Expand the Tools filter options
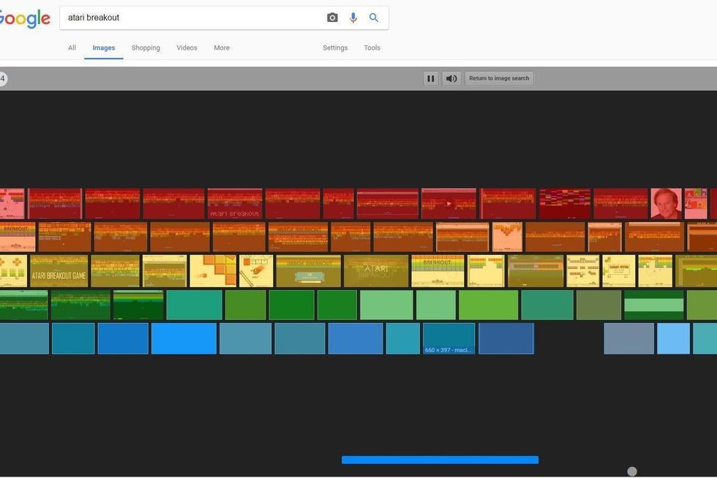Viewport: 717px width, 478px height. tap(372, 48)
